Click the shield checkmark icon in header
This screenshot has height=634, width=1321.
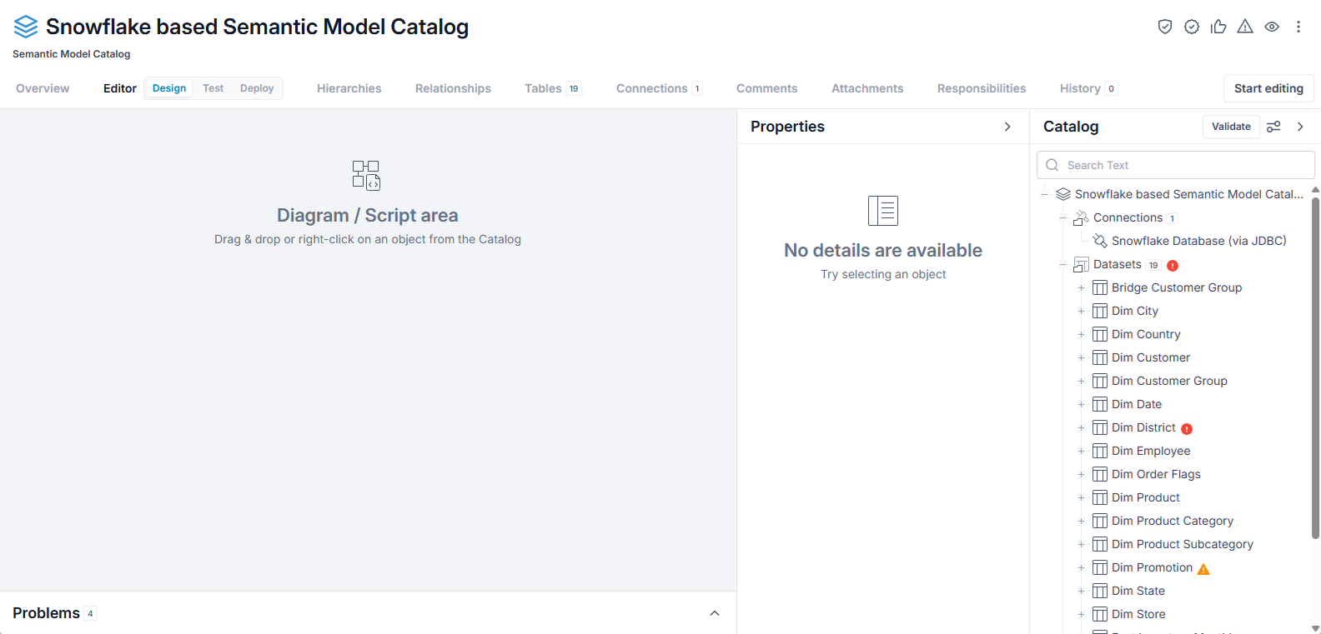click(1165, 27)
